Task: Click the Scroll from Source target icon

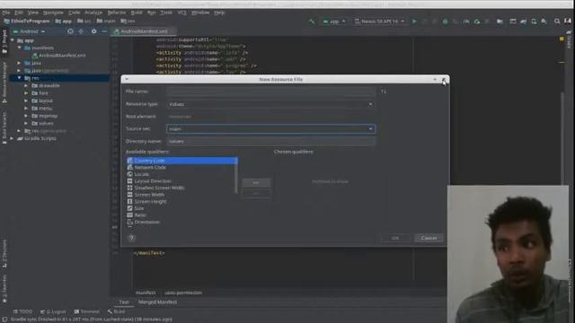Action: coord(70,31)
